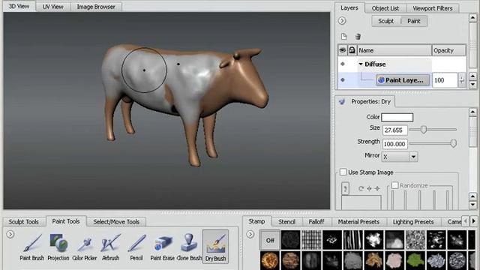
Task: Adjust the Strength slider handle
Action: point(453,143)
